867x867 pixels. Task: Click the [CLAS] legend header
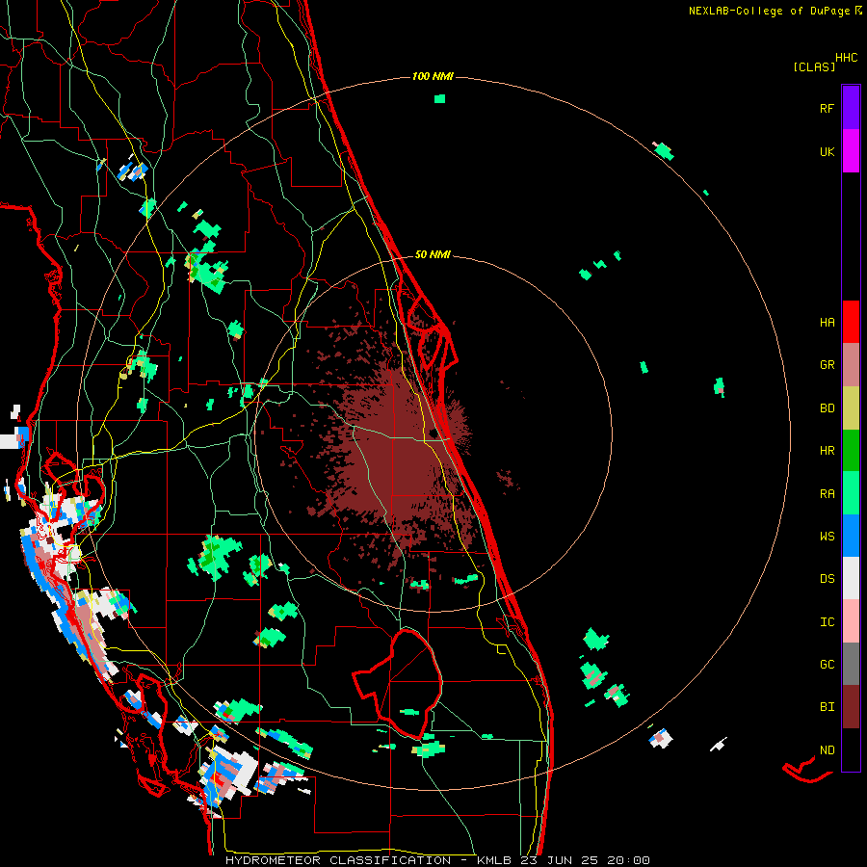coord(814,66)
